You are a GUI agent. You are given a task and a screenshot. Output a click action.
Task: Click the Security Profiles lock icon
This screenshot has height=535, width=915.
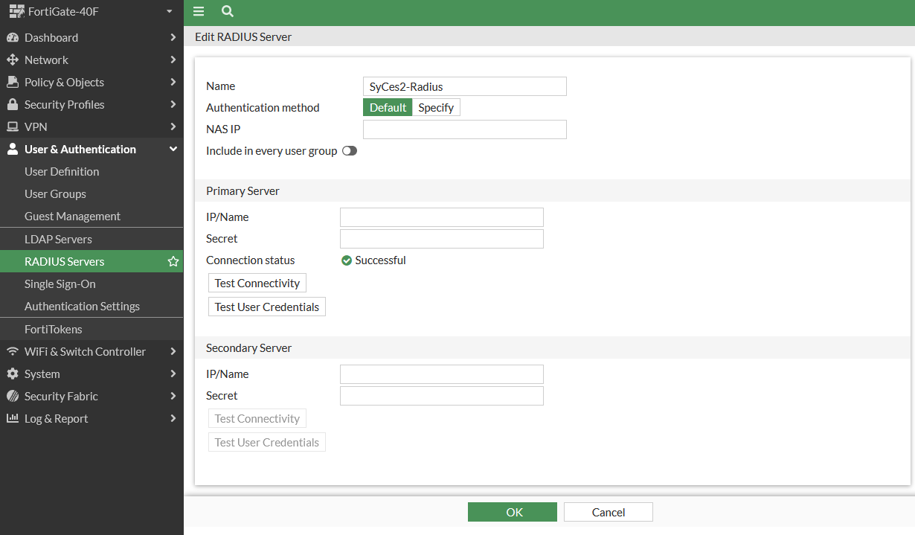(12, 104)
